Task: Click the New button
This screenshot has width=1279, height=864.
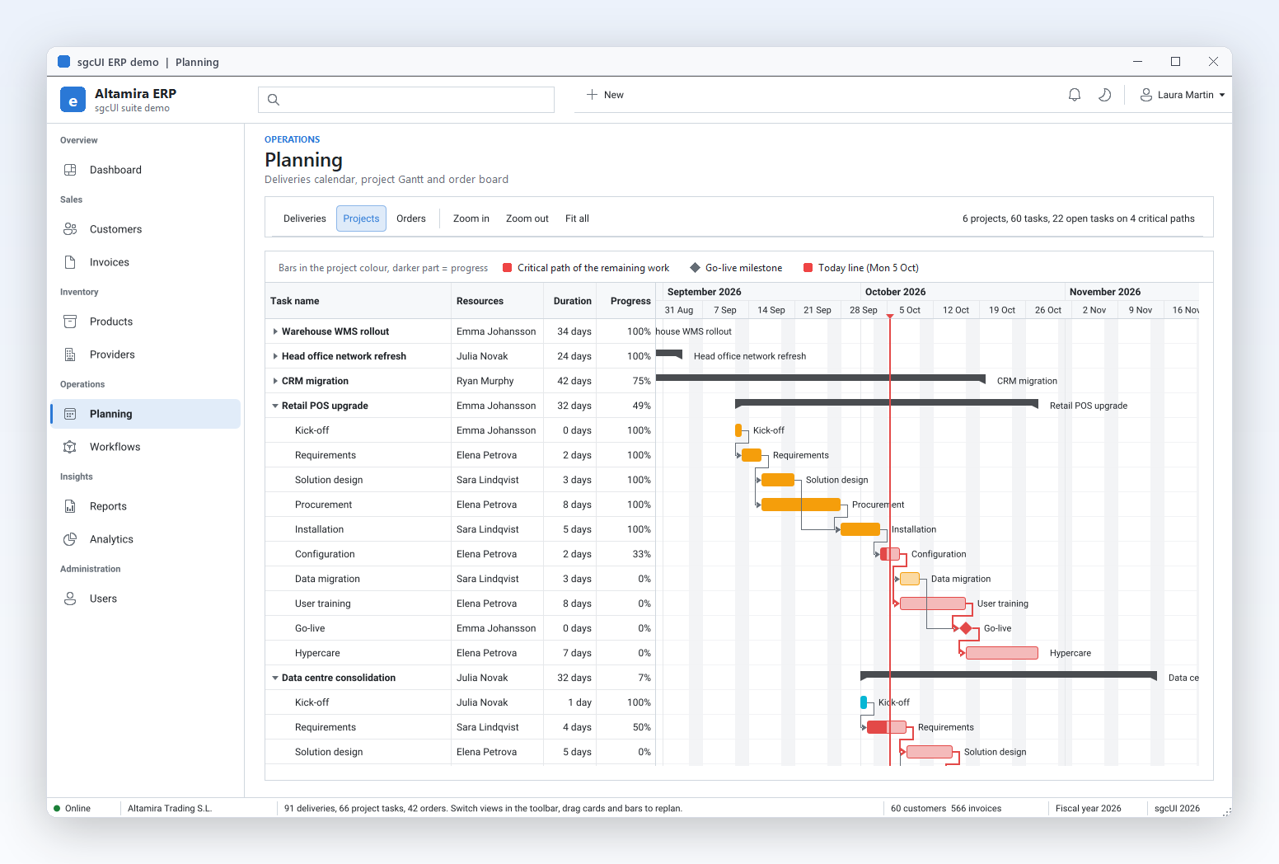Action: tap(605, 95)
